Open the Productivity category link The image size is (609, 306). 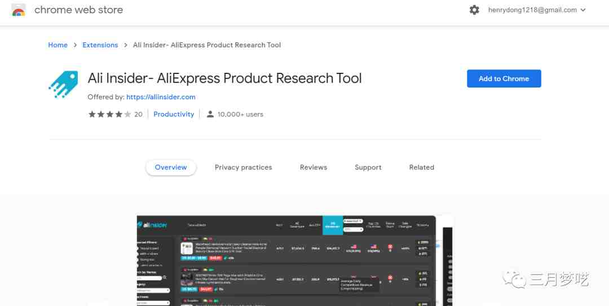(x=174, y=114)
